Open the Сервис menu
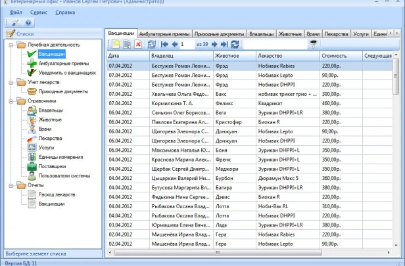This screenshot has width=405, height=266. click(x=39, y=12)
